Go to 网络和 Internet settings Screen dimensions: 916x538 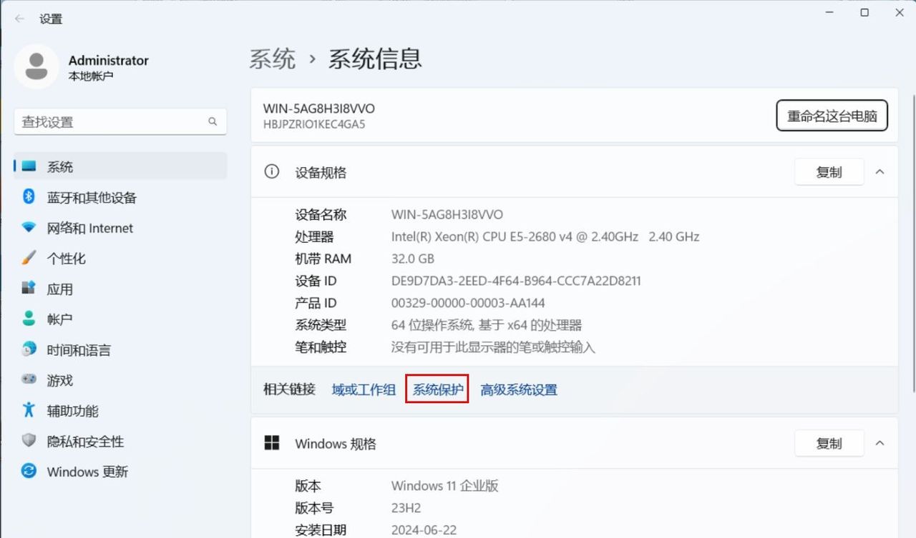120,228
